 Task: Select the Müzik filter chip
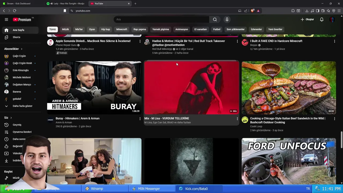(65, 29)
